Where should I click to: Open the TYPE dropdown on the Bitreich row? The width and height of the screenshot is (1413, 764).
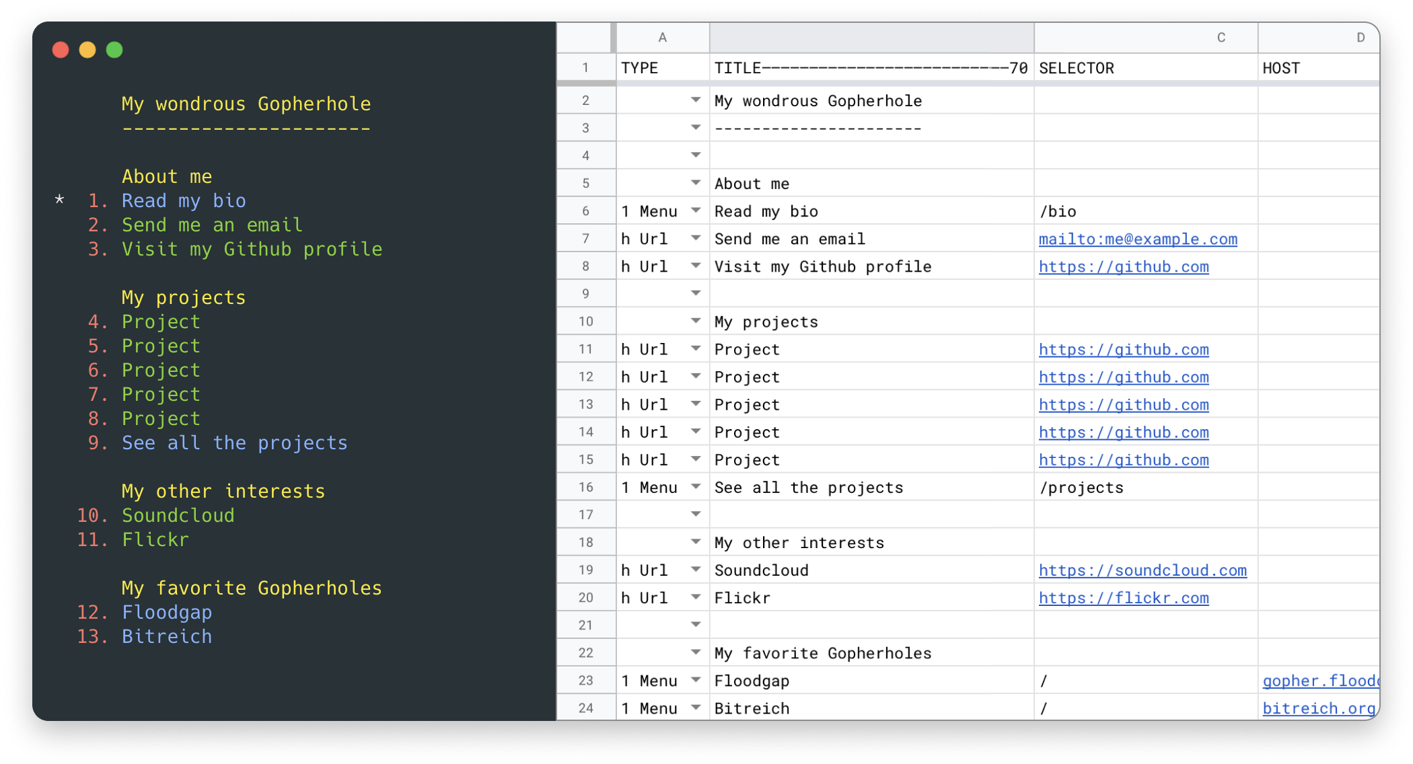pos(696,708)
